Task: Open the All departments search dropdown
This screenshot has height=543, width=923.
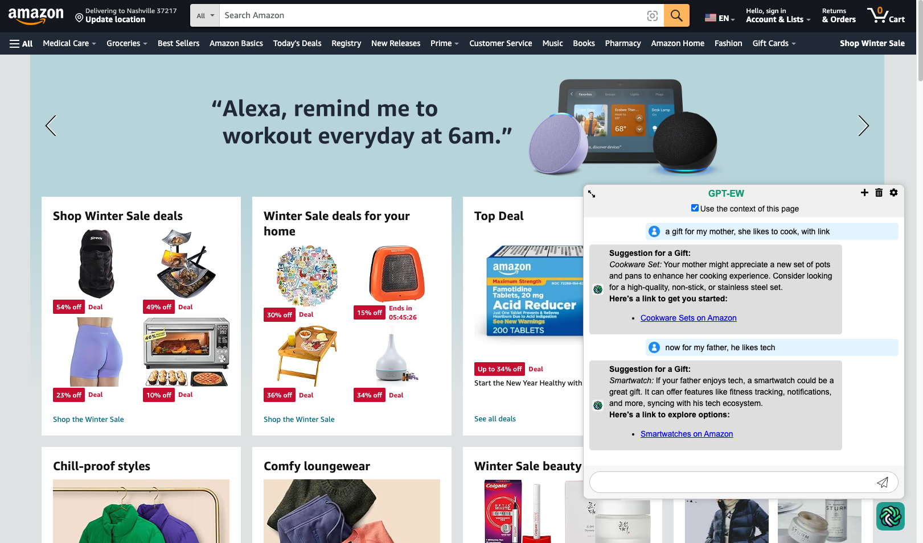Action: [205, 15]
